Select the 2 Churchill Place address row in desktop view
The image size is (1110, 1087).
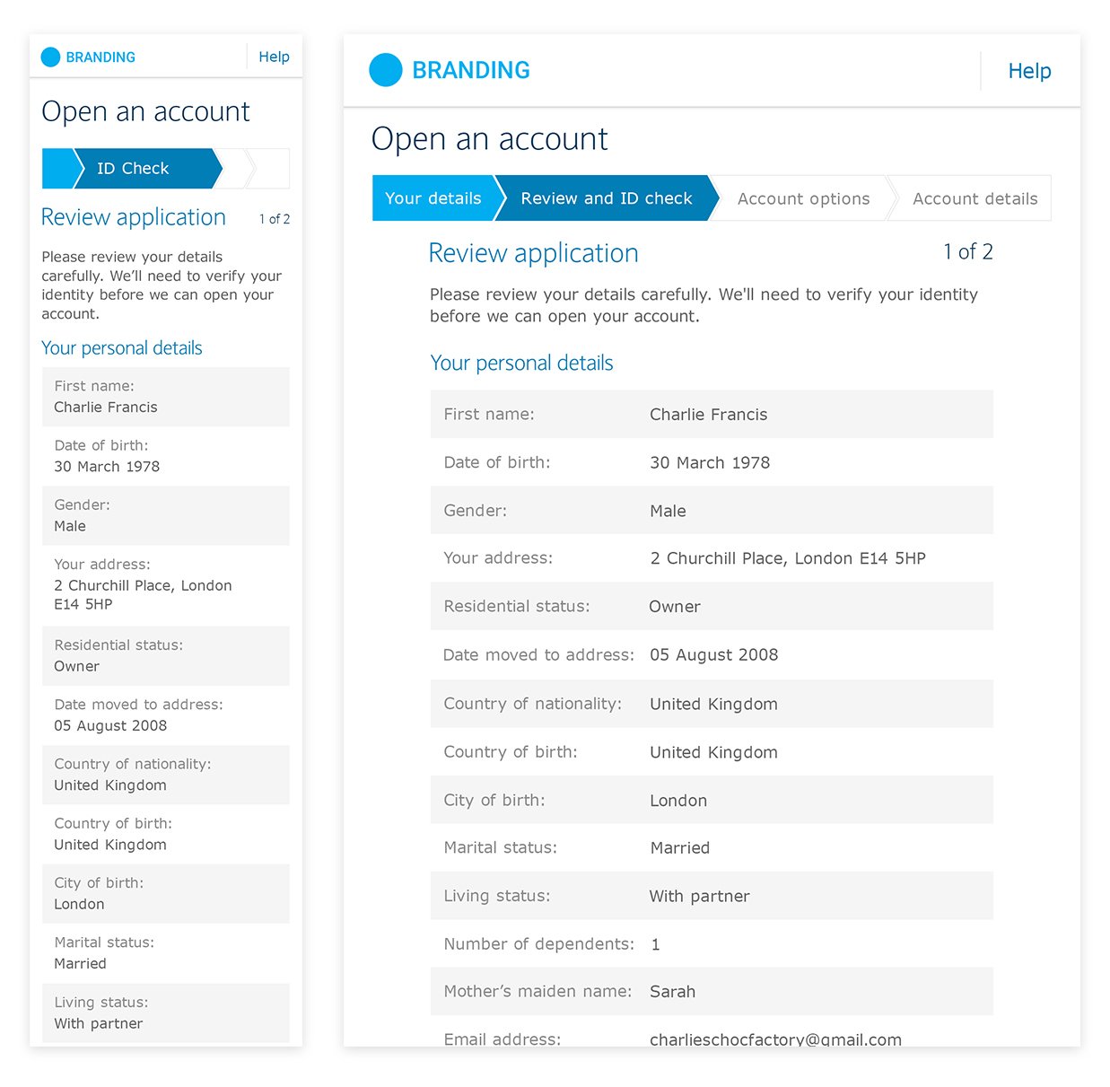tap(712, 558)
